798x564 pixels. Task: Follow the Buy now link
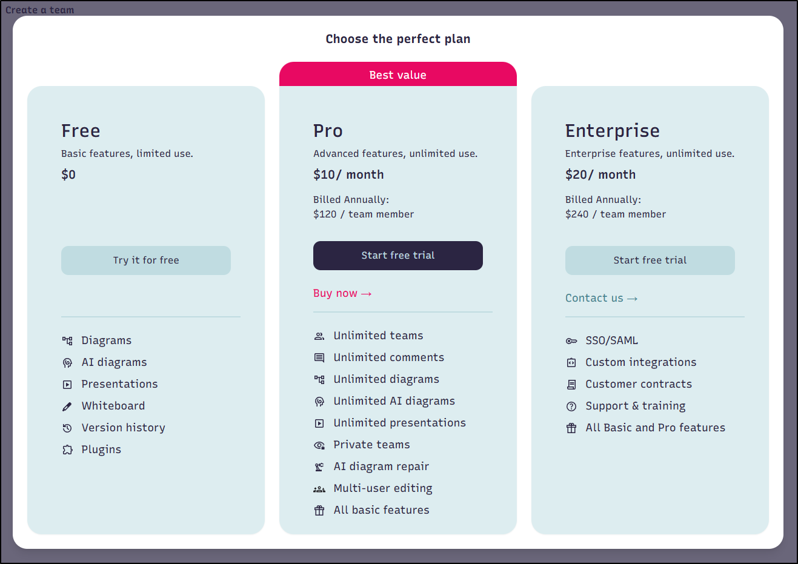click(342, 293)
